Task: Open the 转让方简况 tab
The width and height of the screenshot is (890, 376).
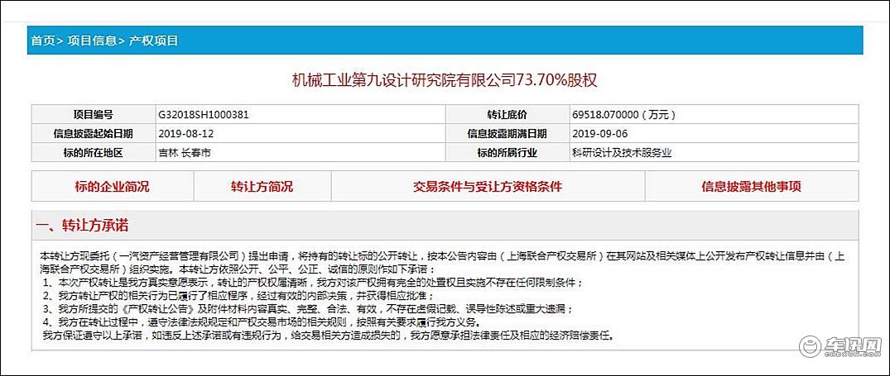Action: (x=262, y=187)
